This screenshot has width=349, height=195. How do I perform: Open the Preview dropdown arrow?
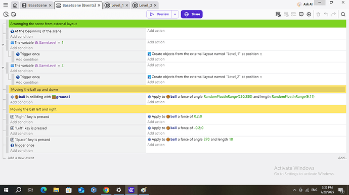175,14
